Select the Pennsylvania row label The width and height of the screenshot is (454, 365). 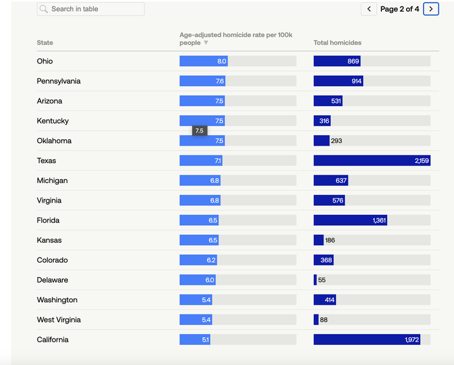pyautogui.click(x=58, y=81)
